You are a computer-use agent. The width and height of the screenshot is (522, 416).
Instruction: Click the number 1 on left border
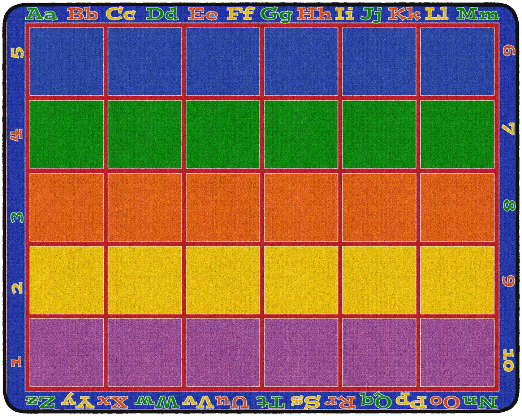point(17,362)
